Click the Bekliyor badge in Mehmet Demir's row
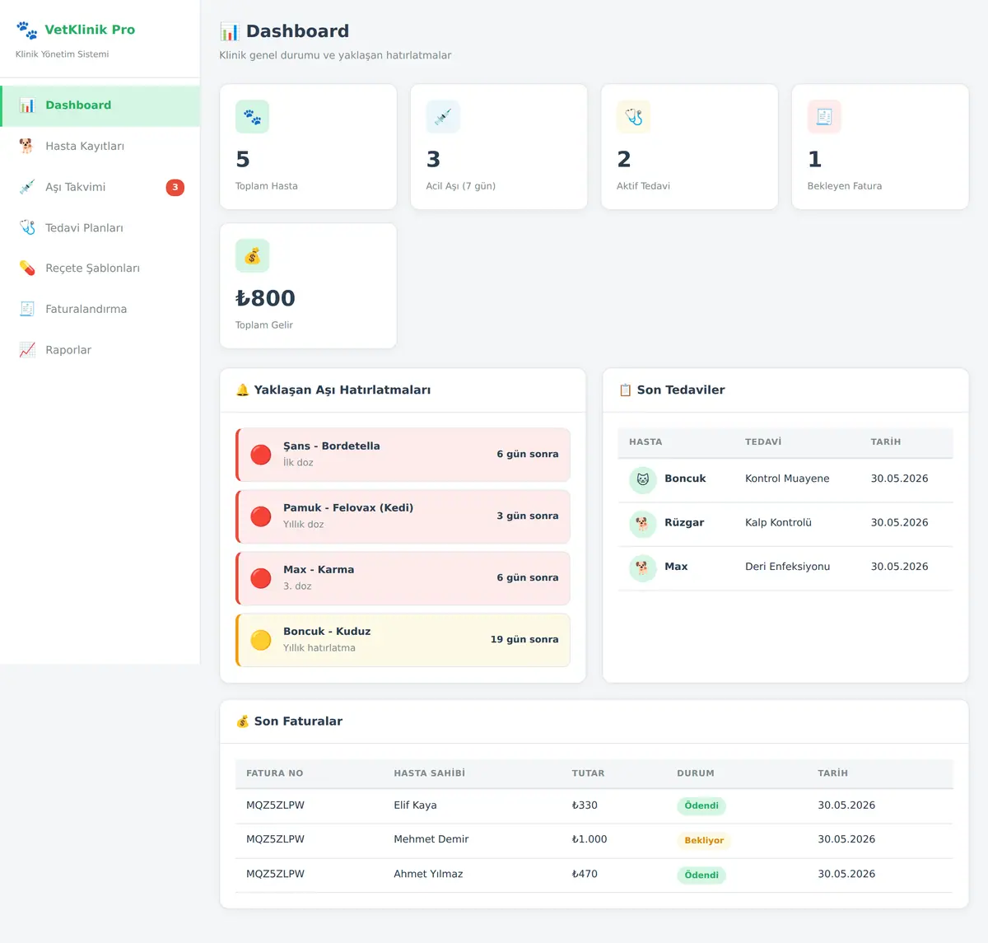988x943 pixels. pyautogui.click(x=704, y=841)
